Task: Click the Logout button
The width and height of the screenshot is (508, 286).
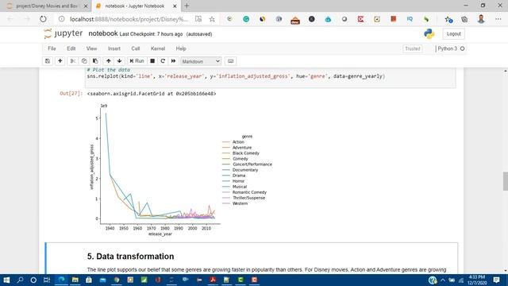Action: pyautogui.click(x=453, y=33)
